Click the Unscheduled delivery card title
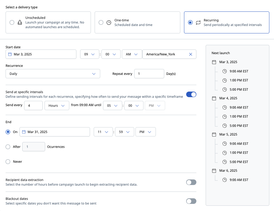Screen dimensions: 274x211 35,18
